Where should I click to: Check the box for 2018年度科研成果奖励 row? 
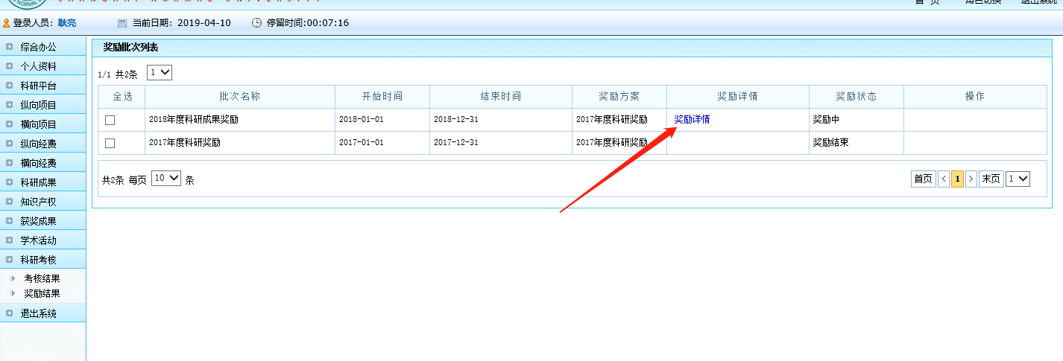coord(110,120)
